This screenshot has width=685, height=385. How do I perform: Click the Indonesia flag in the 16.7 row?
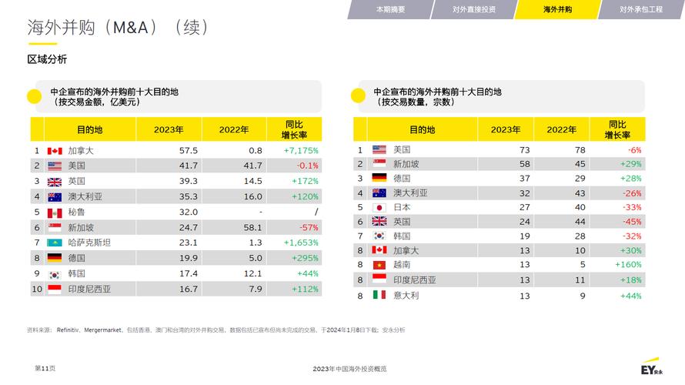tap(55, 289)
